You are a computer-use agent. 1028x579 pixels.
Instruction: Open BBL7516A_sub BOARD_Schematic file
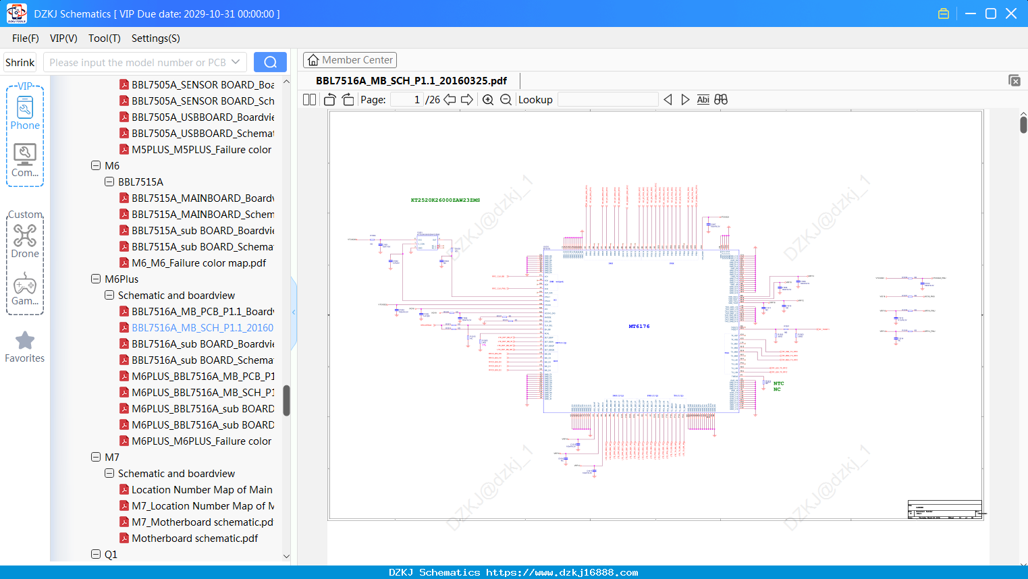tap(202, 360)
